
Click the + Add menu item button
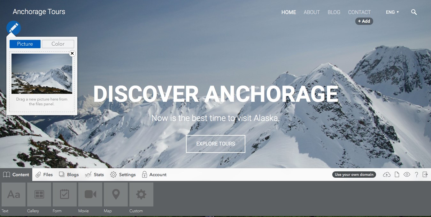click(364, 21)
